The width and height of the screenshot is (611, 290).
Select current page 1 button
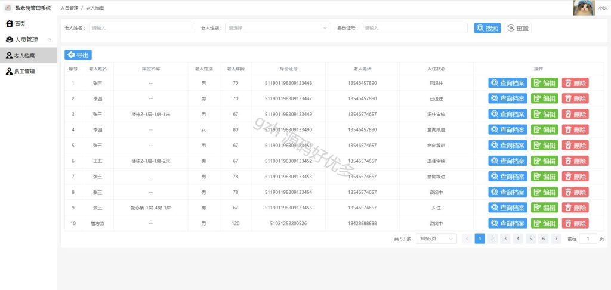(480, 239)
